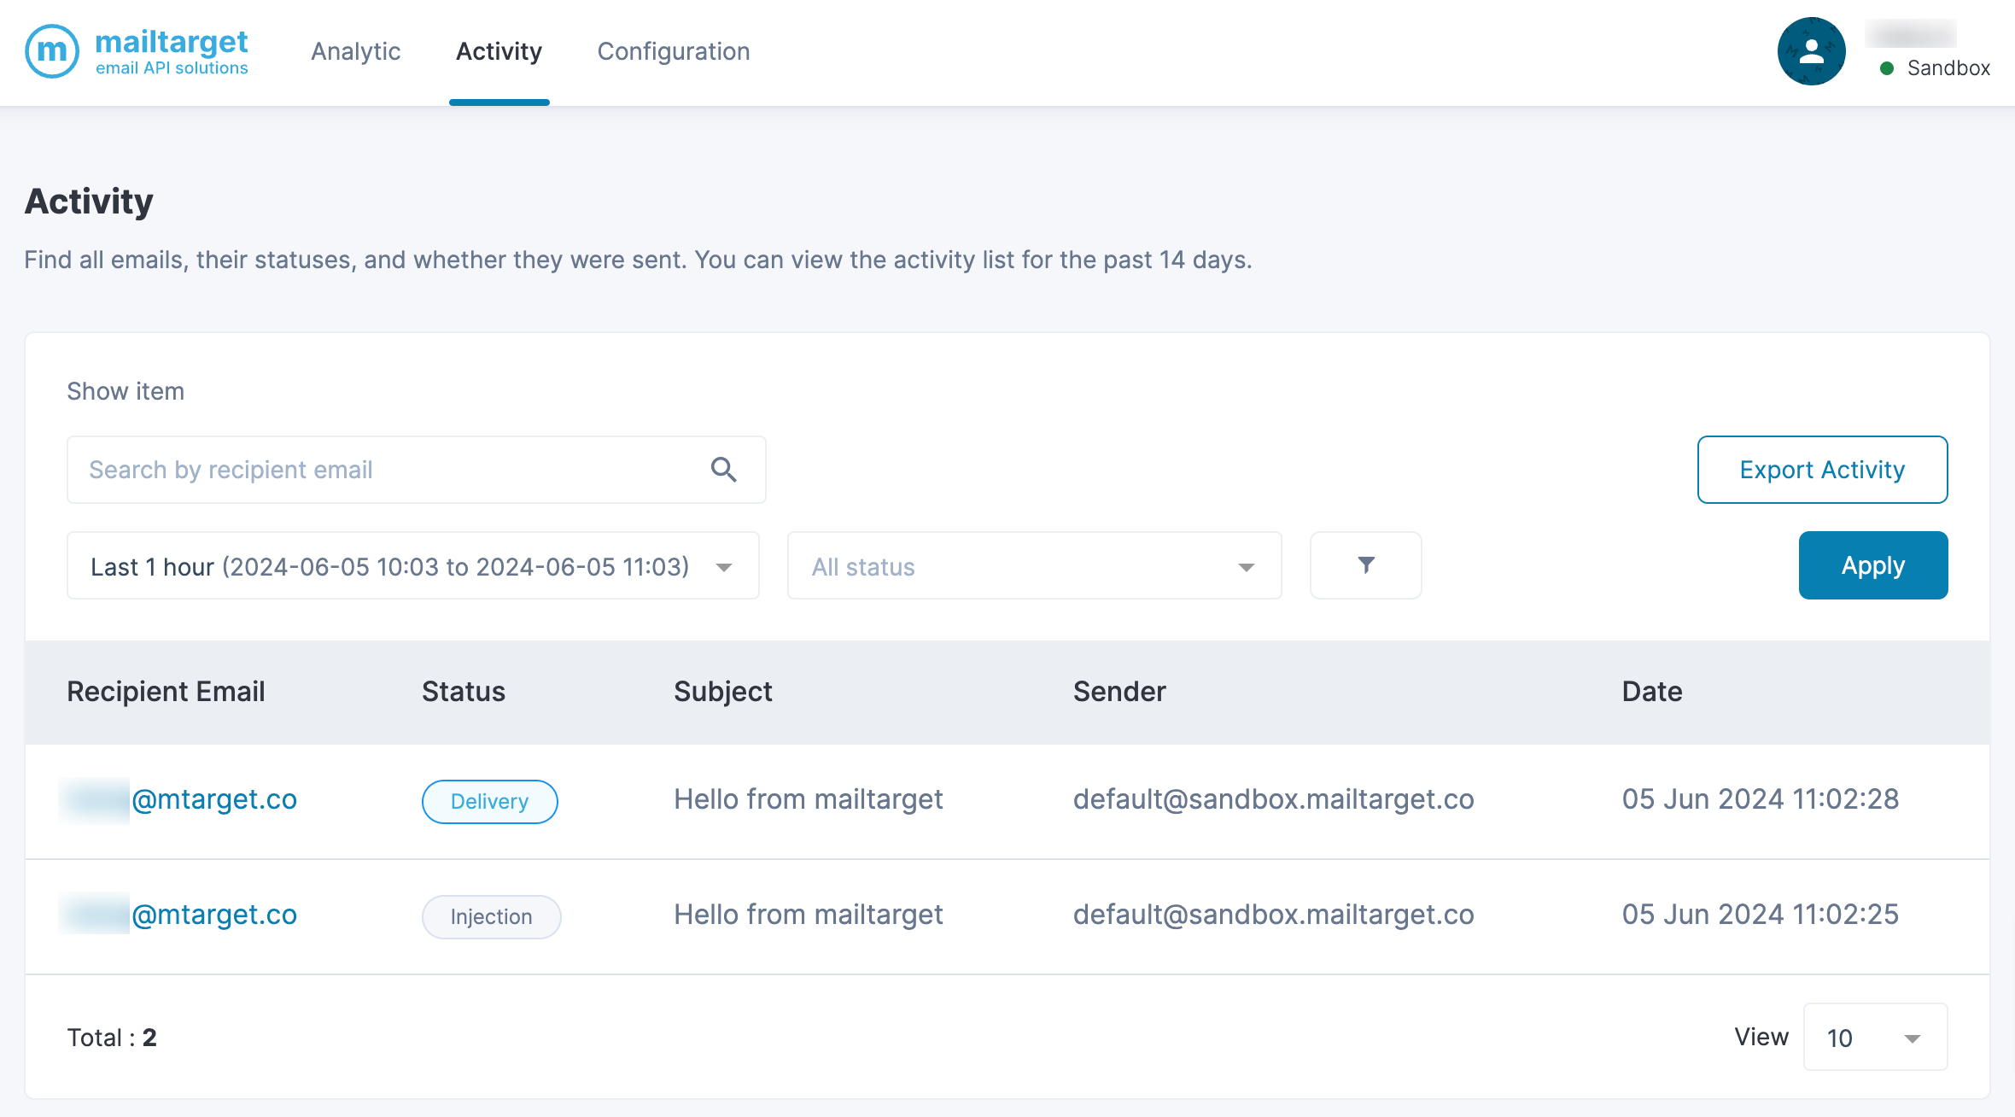Open the funnel filter button

[x=1365, y=565]
